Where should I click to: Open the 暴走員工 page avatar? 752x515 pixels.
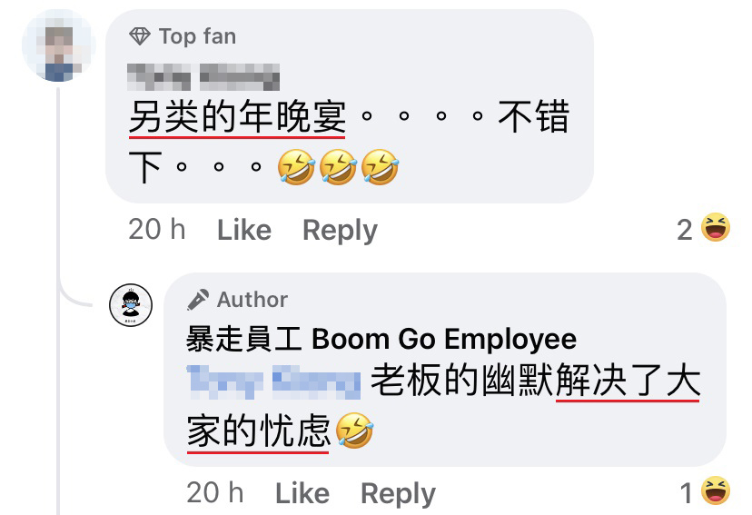(131, 305)
